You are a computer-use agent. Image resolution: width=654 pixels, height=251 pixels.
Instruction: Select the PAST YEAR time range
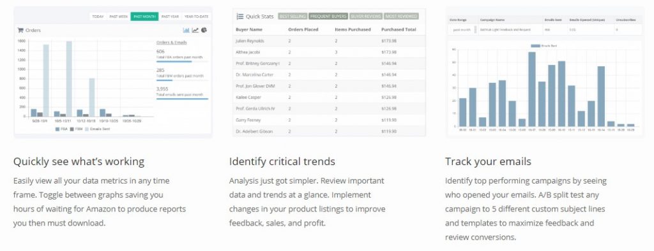coord(170,16)
